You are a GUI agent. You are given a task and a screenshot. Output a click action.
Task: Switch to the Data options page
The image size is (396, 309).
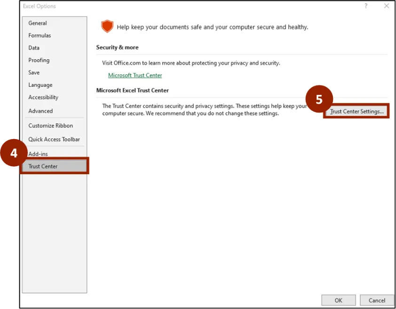click(x=34, y=48)
